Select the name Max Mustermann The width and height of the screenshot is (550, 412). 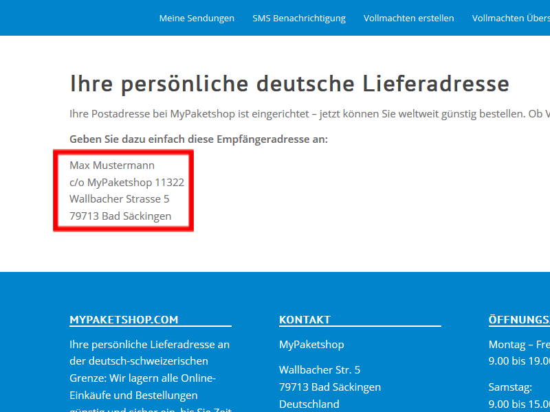tap(112, 165)
